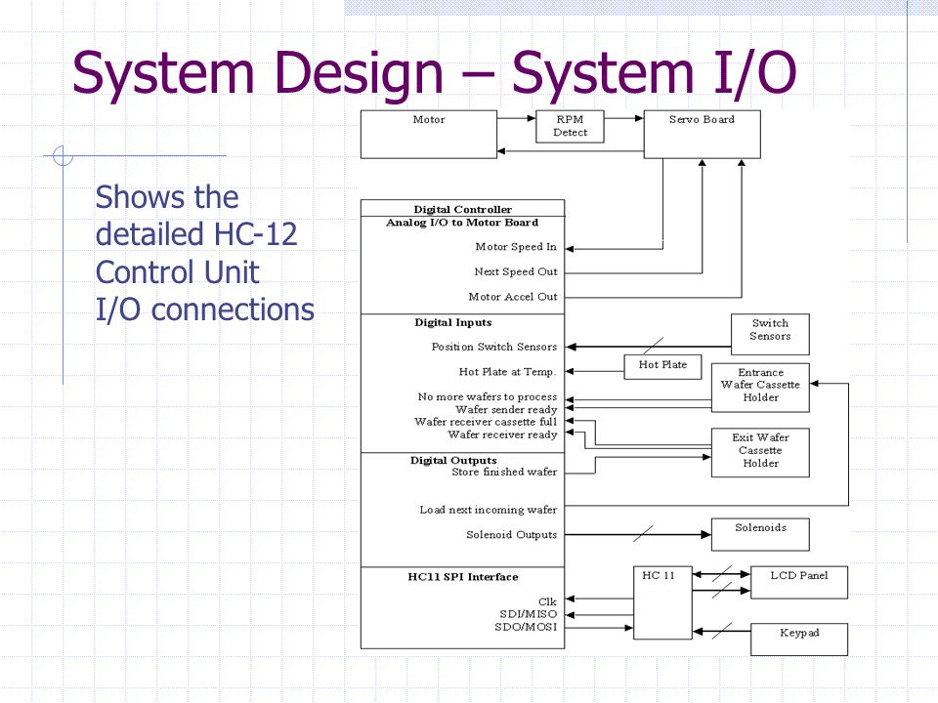Click the Motor block in diagram
938x703 pixels.
[428, 135]
